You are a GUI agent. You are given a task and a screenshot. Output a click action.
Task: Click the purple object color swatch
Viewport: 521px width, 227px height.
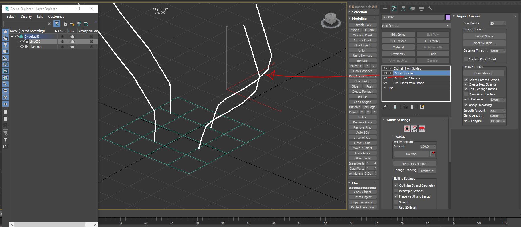(x=448, y=17)
